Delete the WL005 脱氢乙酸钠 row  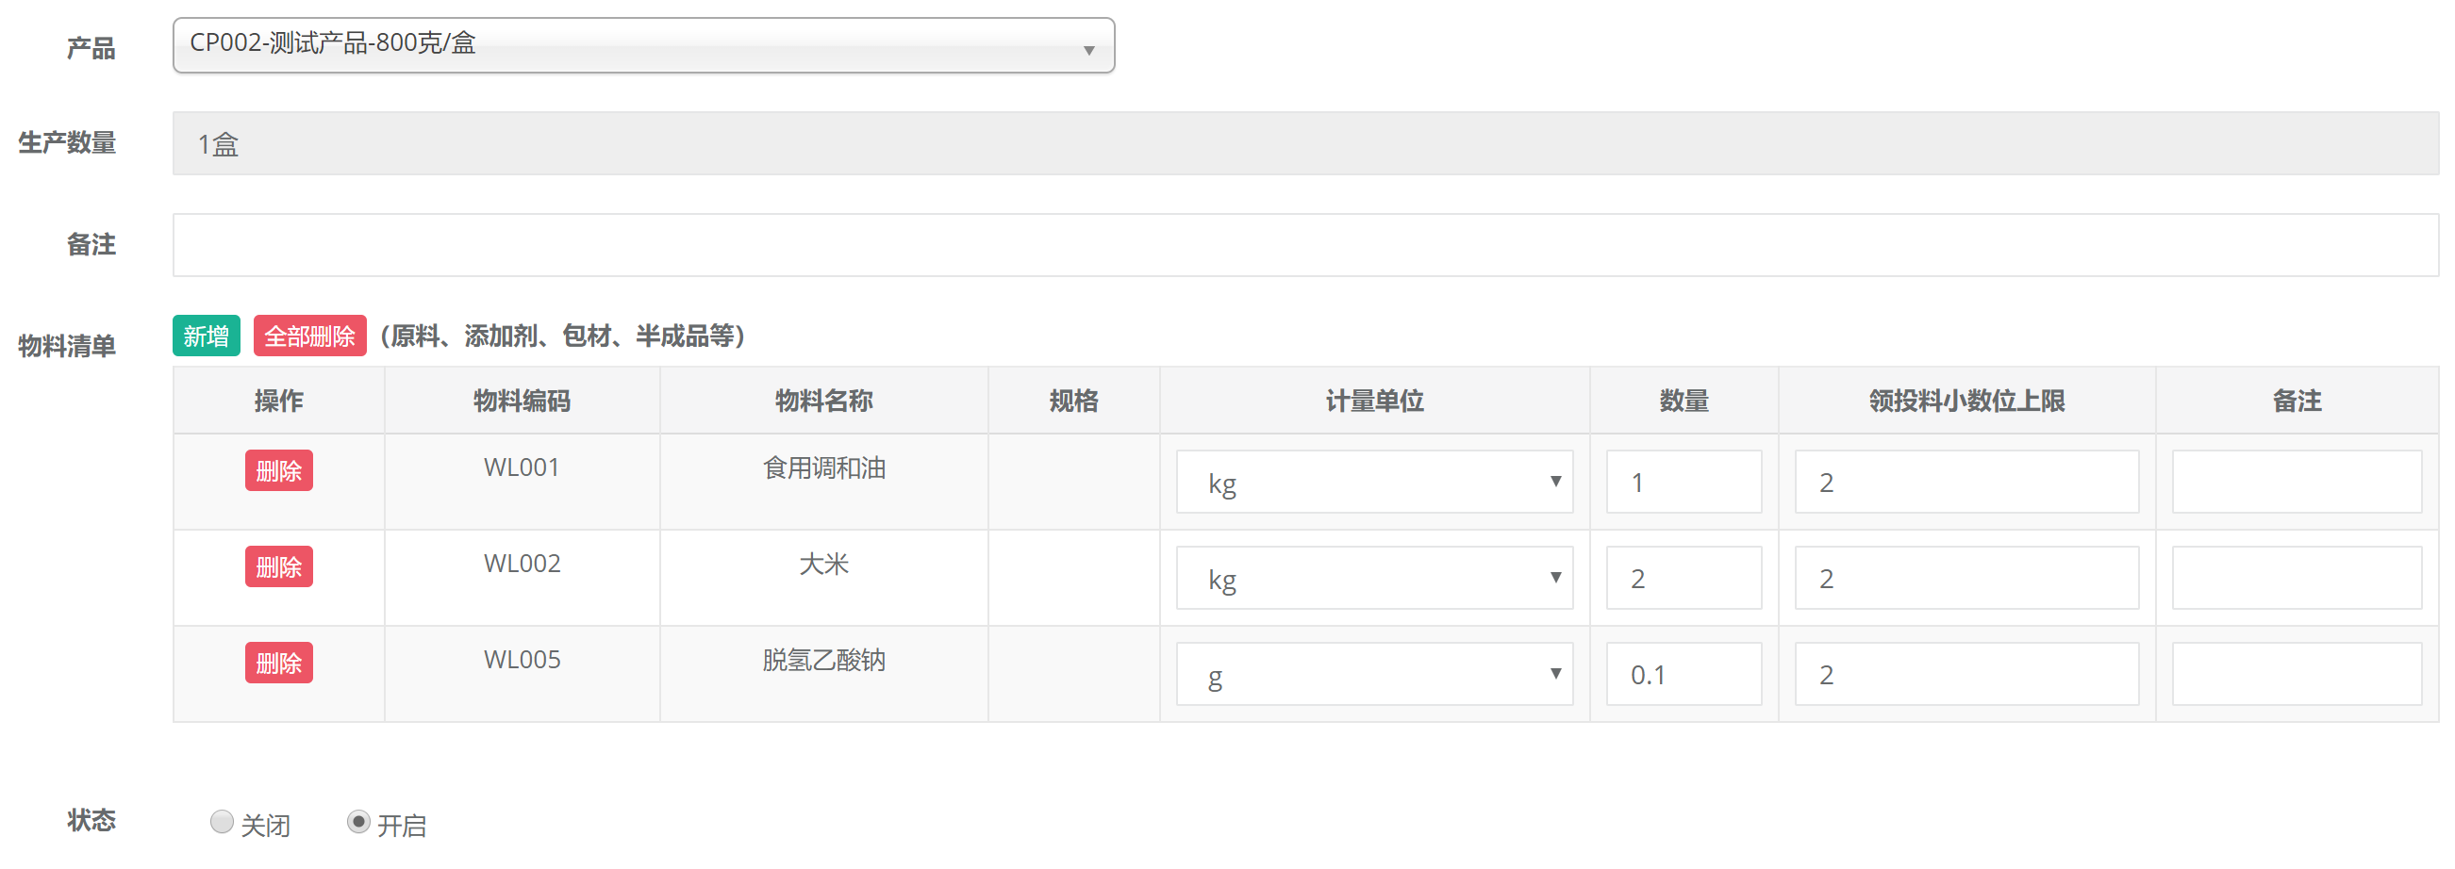[278, 664]
